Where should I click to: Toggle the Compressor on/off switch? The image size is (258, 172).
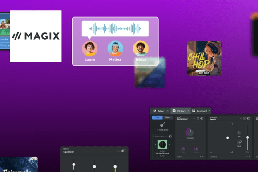202,118
